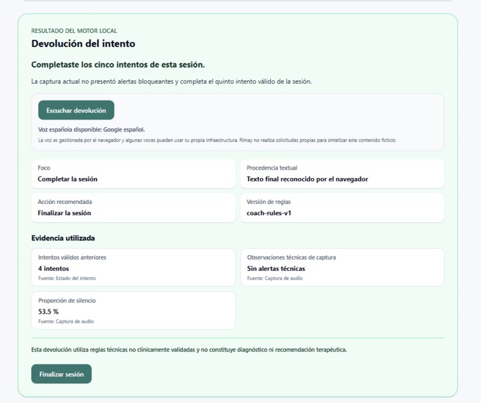Select the 'Devolución del intento' heading

tap(83, 44)
